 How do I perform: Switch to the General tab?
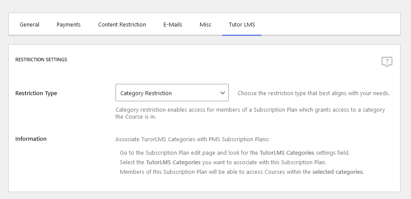[29, 24]
